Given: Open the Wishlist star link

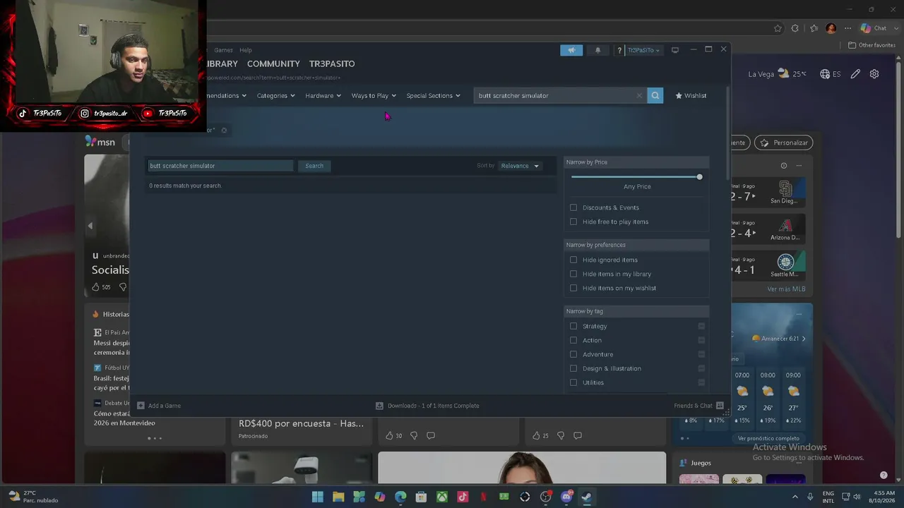Looking at the screenshot, I should [x=691, y=95].
